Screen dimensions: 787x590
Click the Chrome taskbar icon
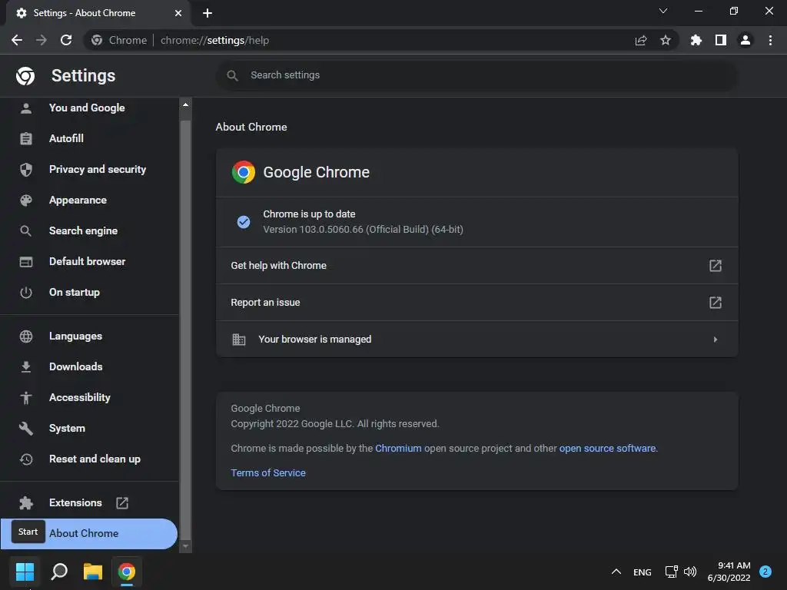127,572
